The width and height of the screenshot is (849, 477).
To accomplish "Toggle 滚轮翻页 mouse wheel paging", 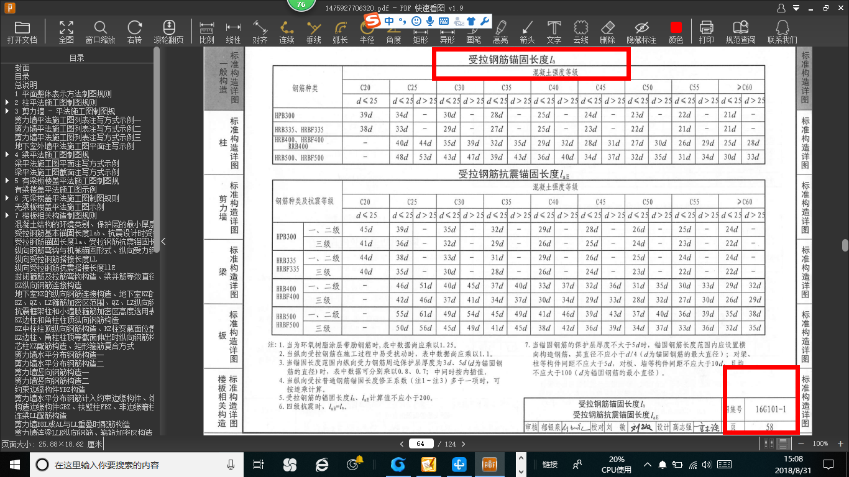I will (168, 32).
